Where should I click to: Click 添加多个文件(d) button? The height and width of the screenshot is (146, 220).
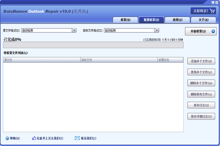(x=201, y=61)
